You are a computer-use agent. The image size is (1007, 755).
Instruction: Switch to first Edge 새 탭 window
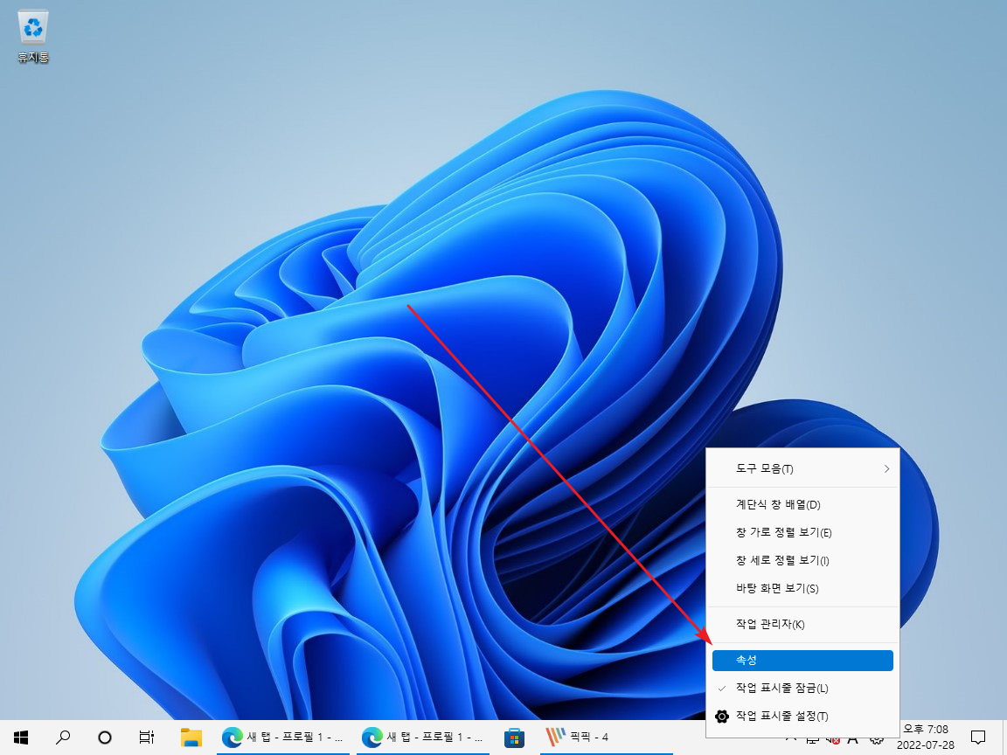coord(283,737)
